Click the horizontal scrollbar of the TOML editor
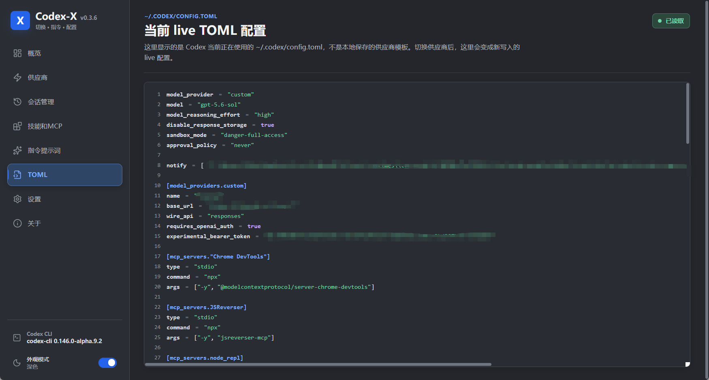 click(x=318, y=364)
